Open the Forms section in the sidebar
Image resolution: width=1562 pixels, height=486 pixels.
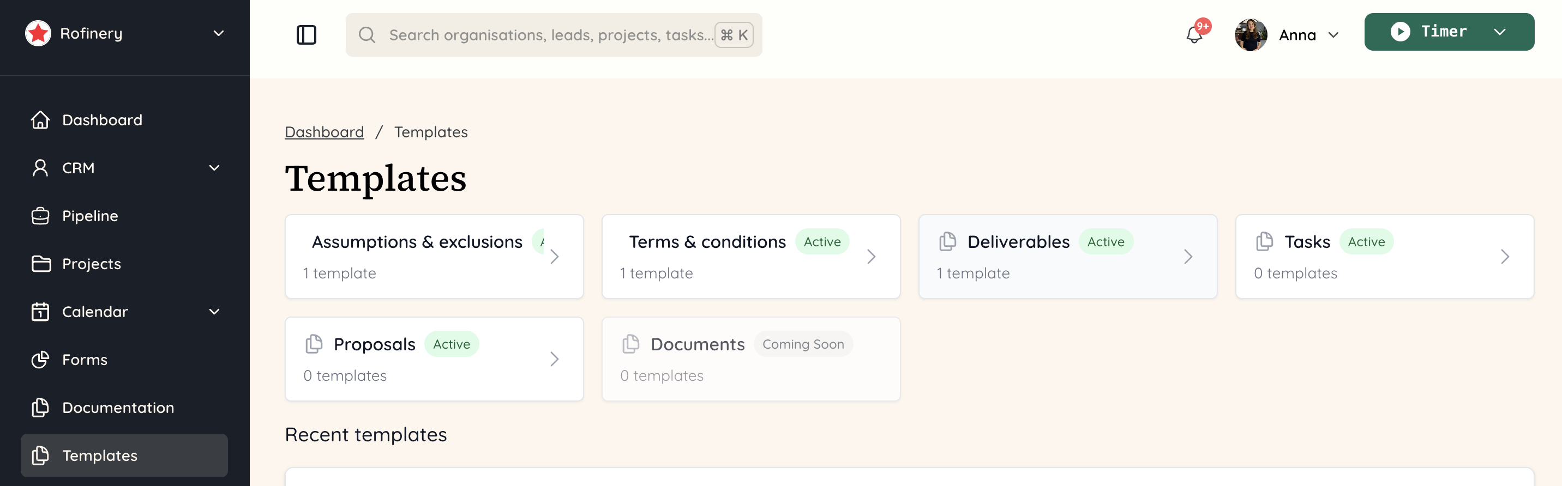click(85, 360)
